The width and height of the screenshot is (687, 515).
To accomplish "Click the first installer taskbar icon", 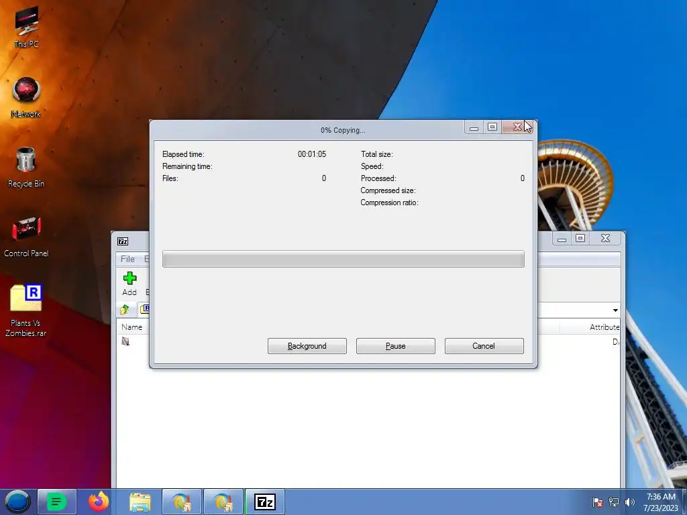I will pos(182,502).
